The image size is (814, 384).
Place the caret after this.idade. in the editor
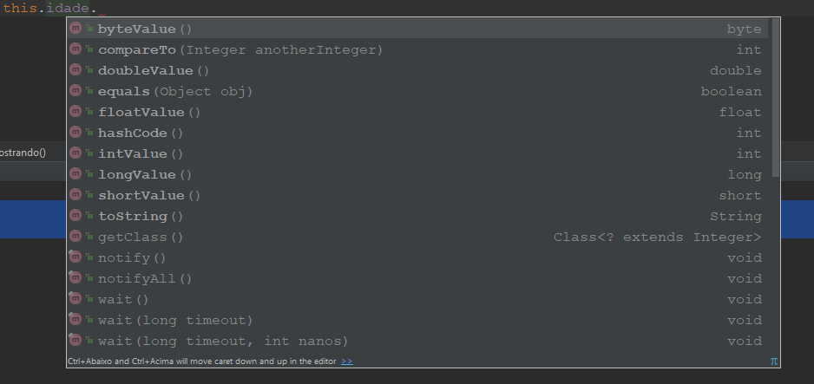point(97,9)
